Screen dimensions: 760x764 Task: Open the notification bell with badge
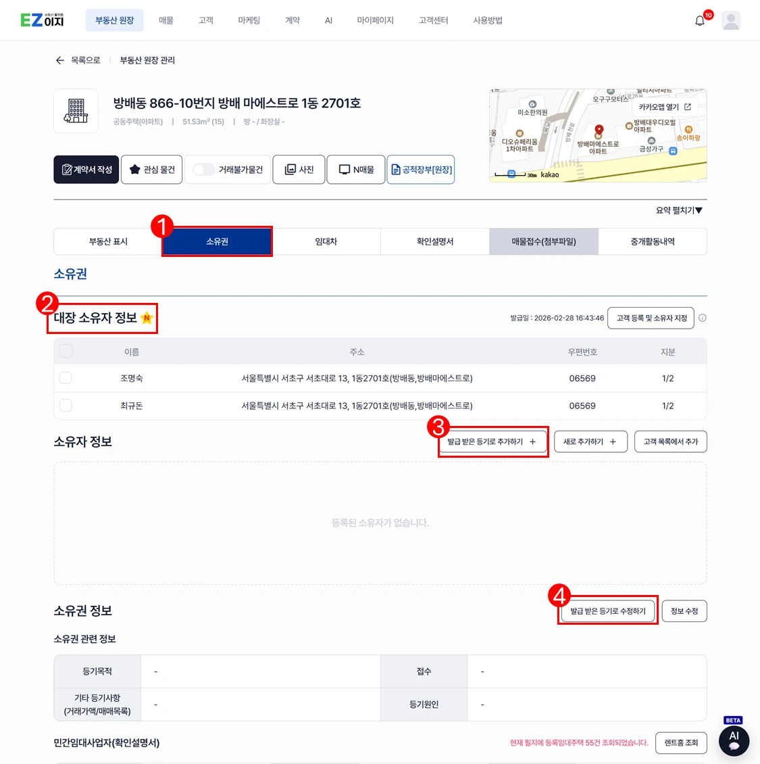[700, 20]
